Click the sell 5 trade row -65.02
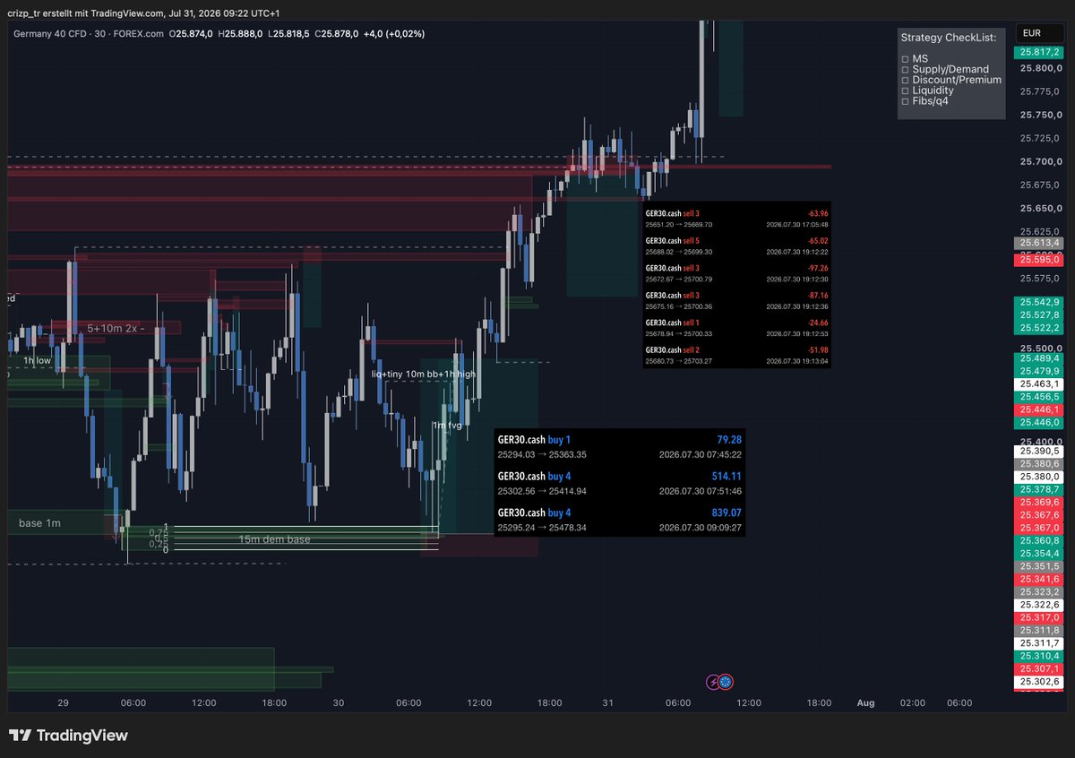This screenshot has height=758, width=1075. (x=736, y=246)
